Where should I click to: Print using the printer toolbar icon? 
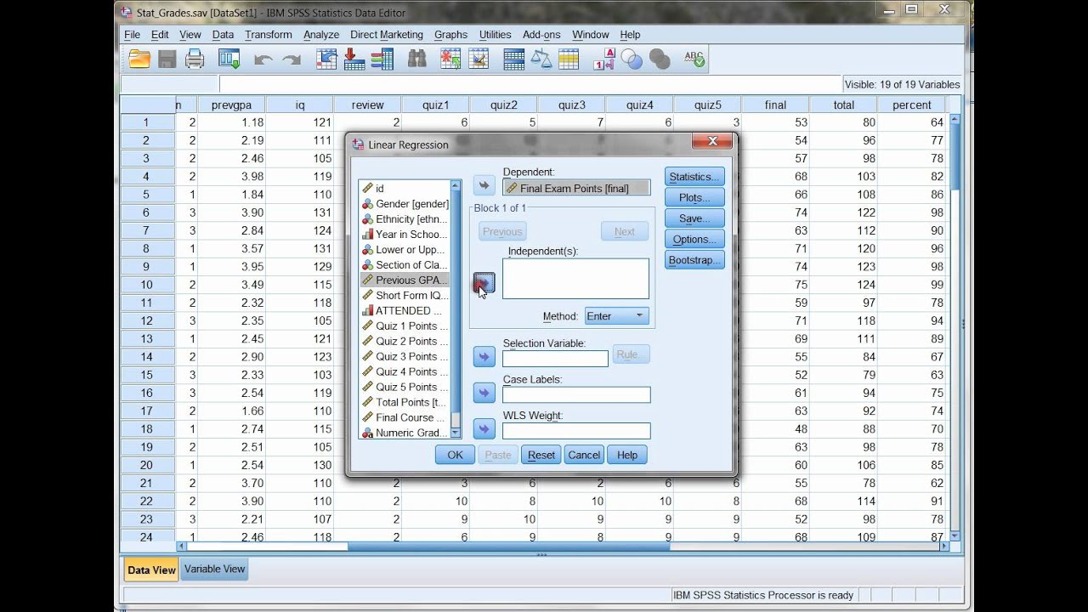click(195, 59)
